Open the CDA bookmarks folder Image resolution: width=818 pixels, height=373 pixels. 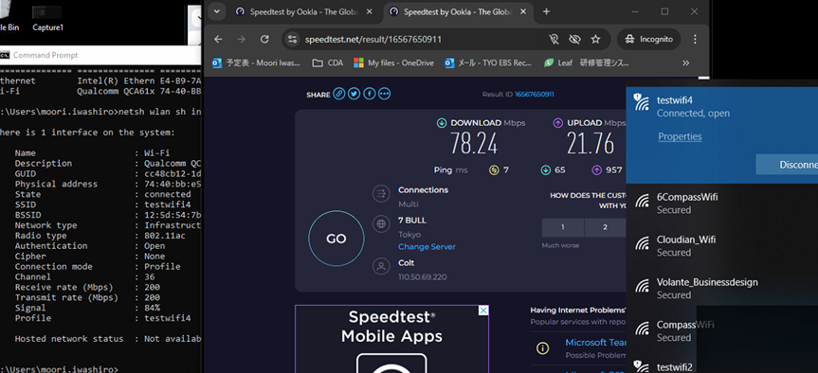[328, 62]
